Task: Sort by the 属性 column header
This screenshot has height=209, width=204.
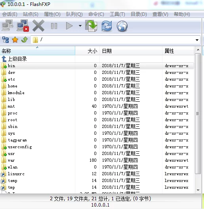Action: click(x=178, y=51)
